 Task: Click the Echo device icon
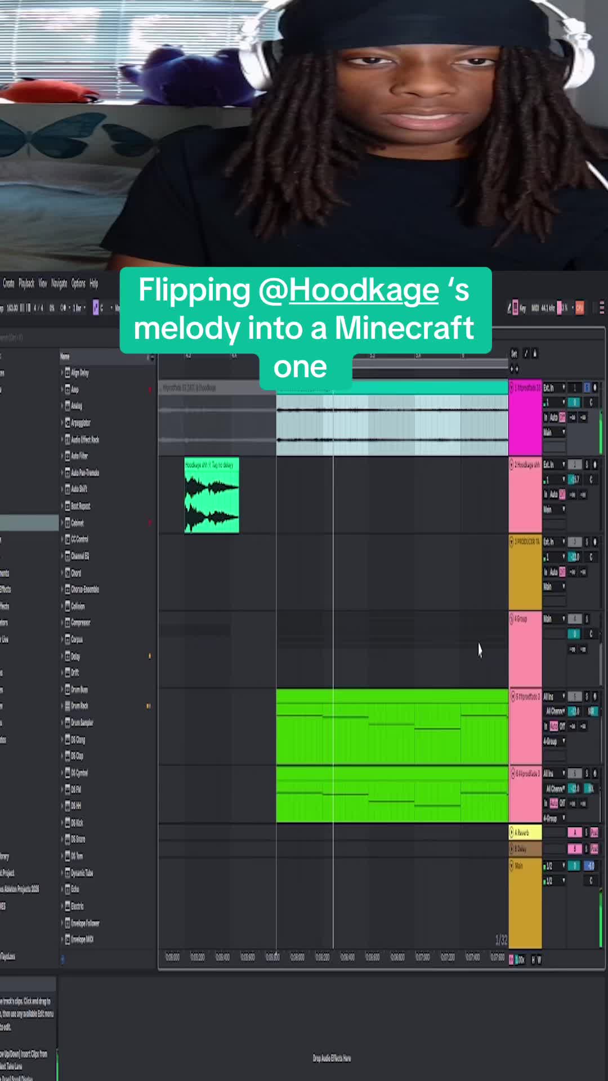tap(68, 890)
